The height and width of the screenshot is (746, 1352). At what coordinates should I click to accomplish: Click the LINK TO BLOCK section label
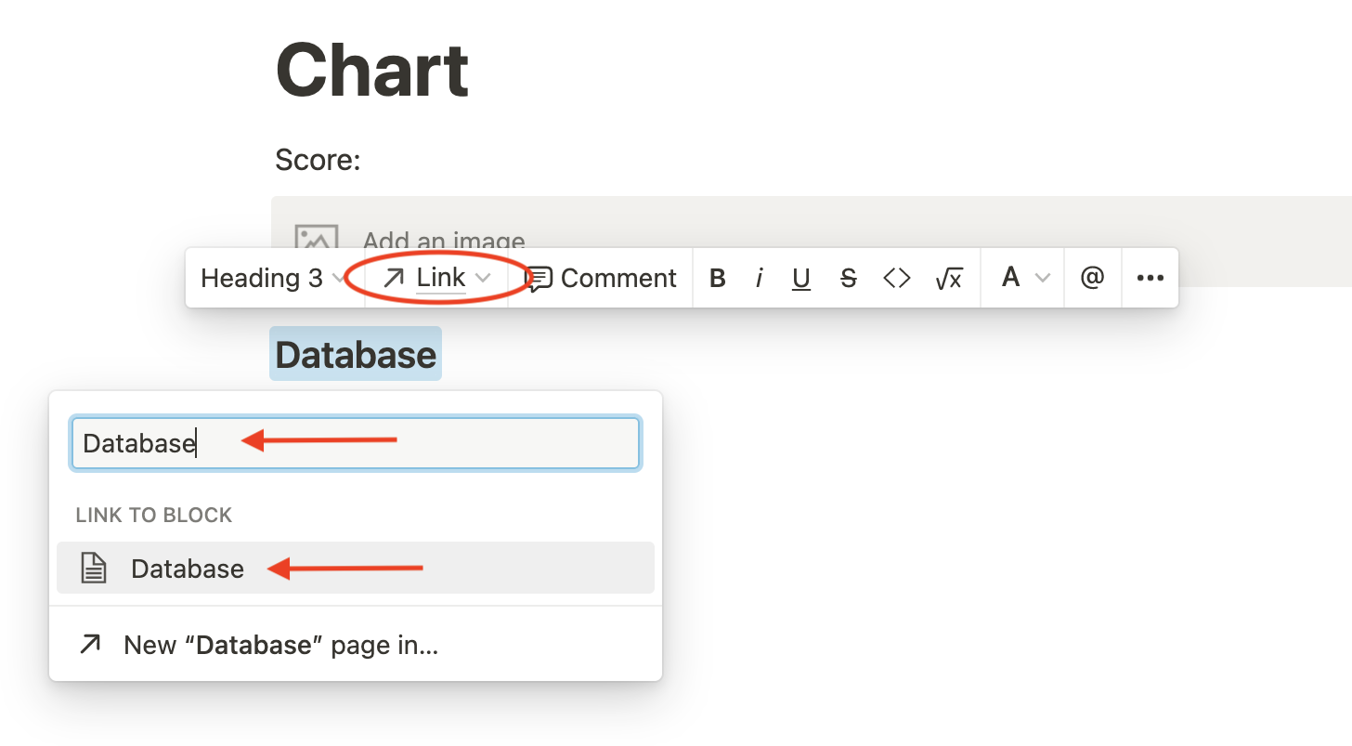[x=154, y=515]
